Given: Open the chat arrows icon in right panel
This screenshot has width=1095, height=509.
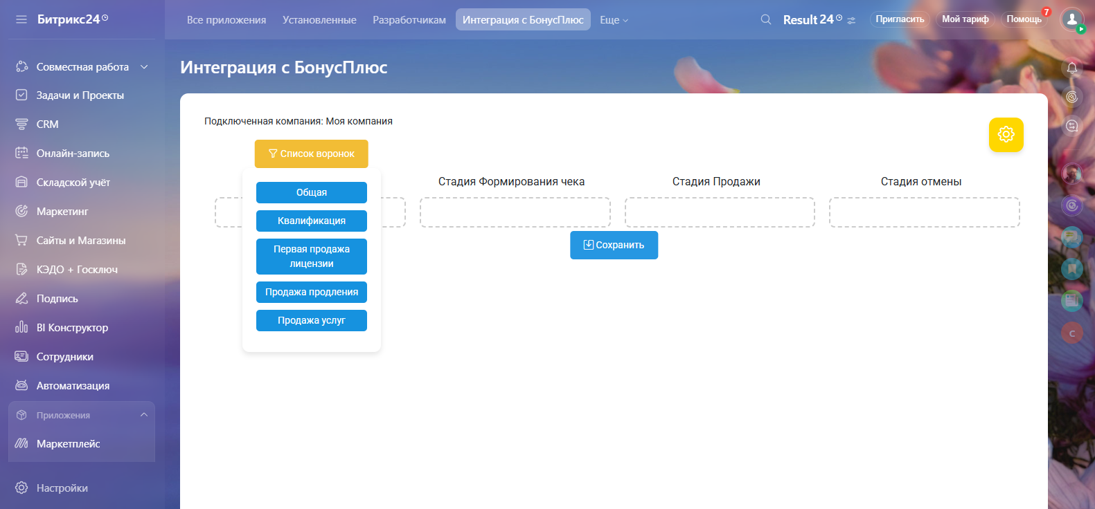Looking at the screenshot, I should (x=1072, y=126).
